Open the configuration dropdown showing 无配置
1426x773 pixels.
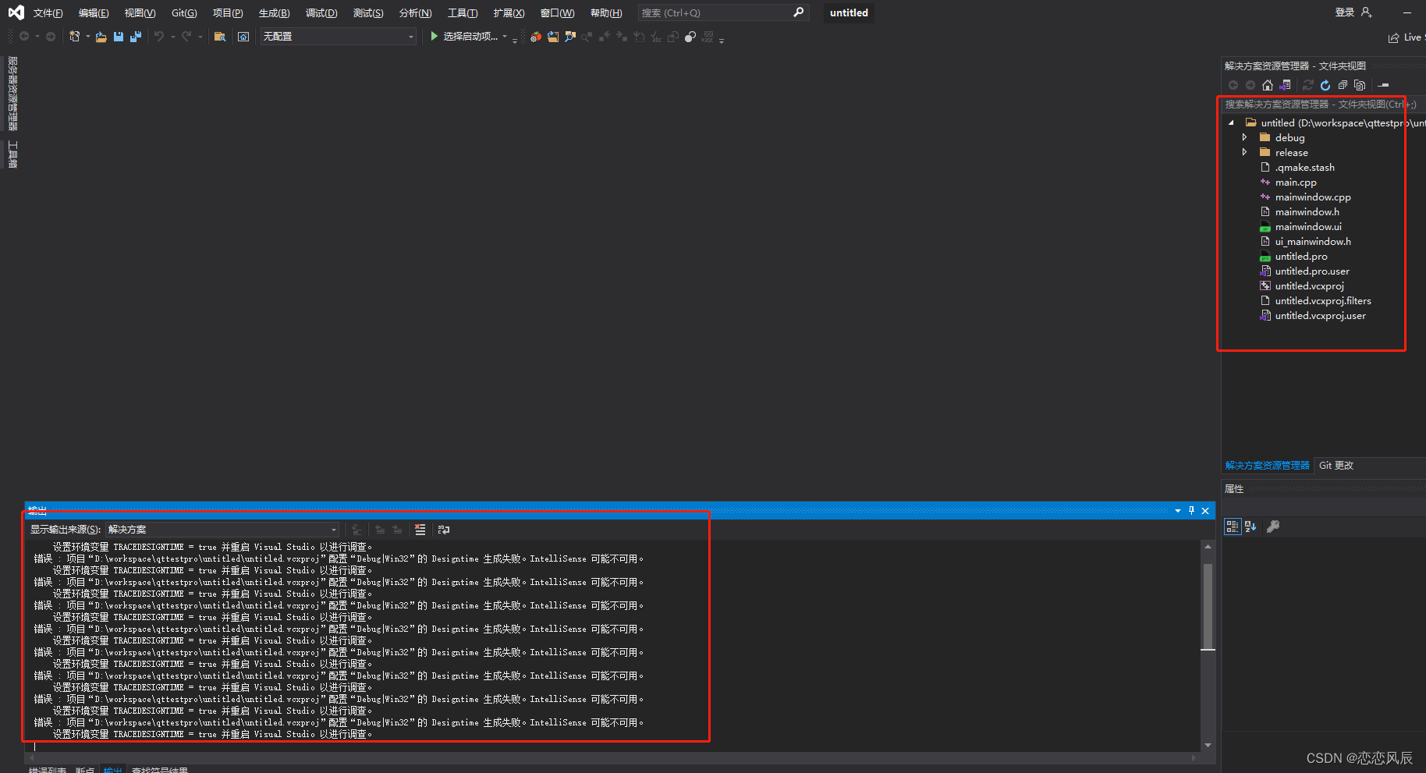[339, 37]
